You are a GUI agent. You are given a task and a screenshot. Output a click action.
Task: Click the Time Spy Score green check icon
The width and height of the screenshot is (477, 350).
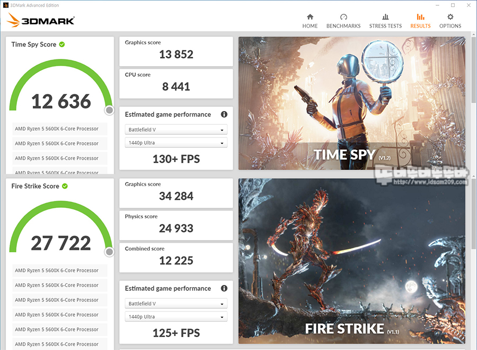[x=62, y=44]
